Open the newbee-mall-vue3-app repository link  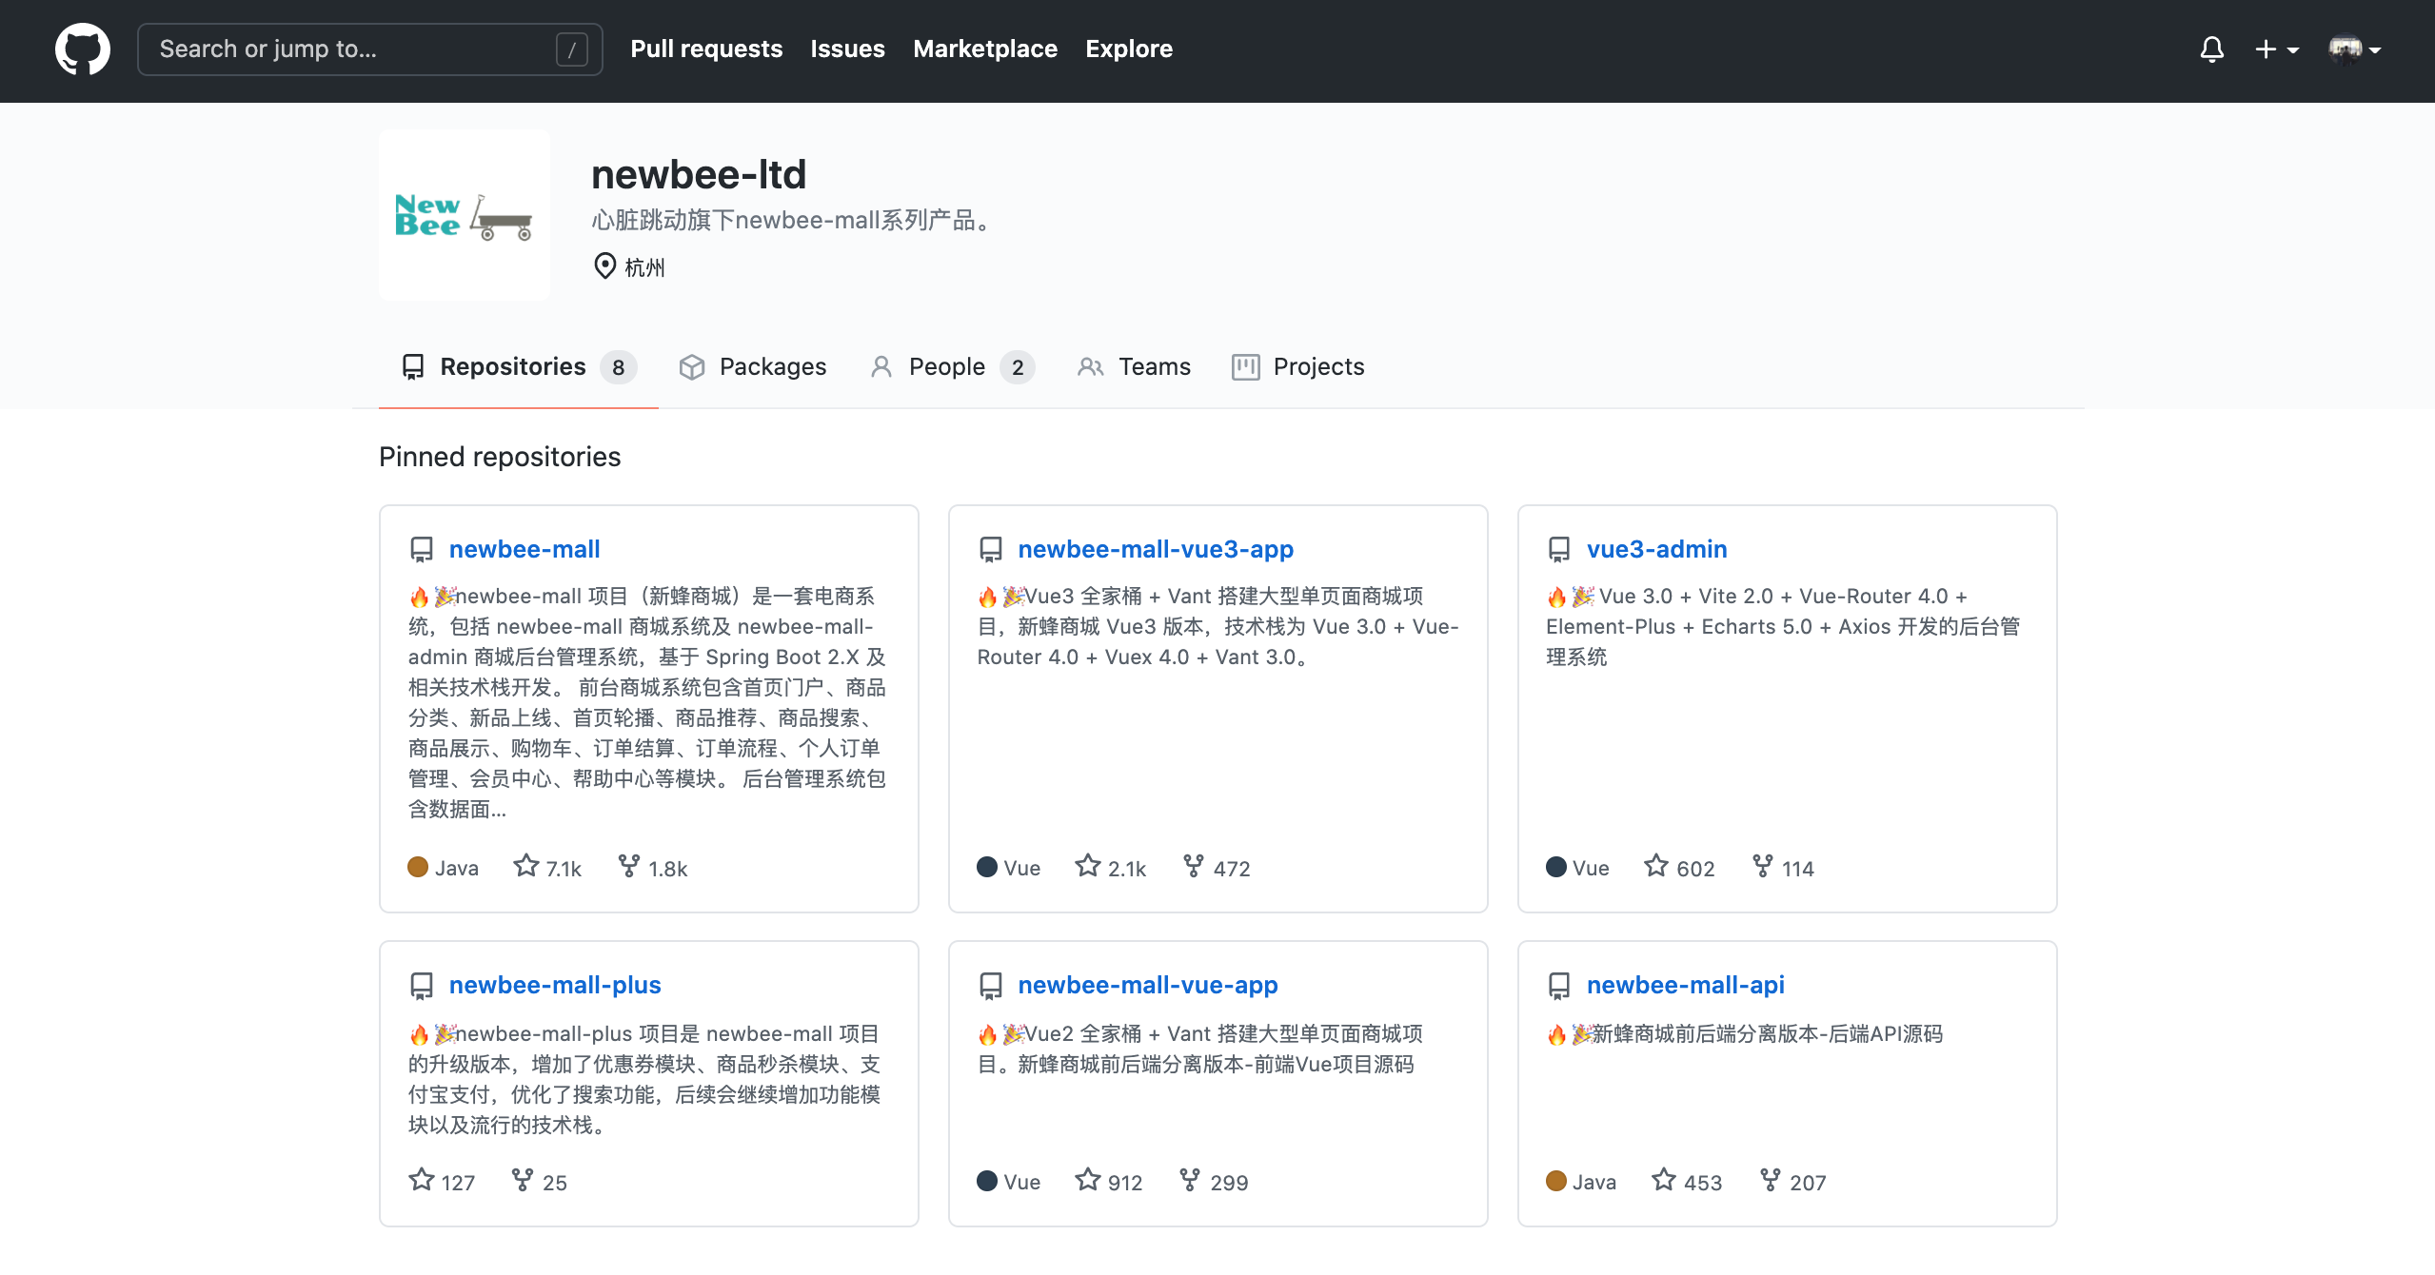coord(1156,549)
